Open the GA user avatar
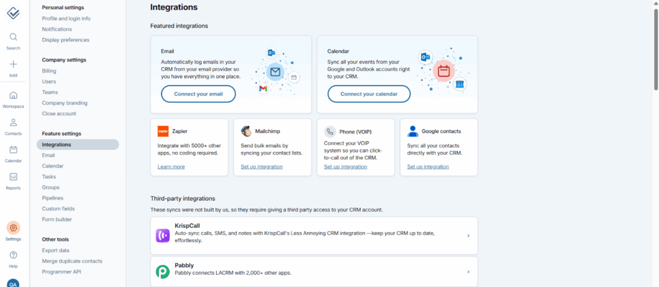 coord(14,282)
